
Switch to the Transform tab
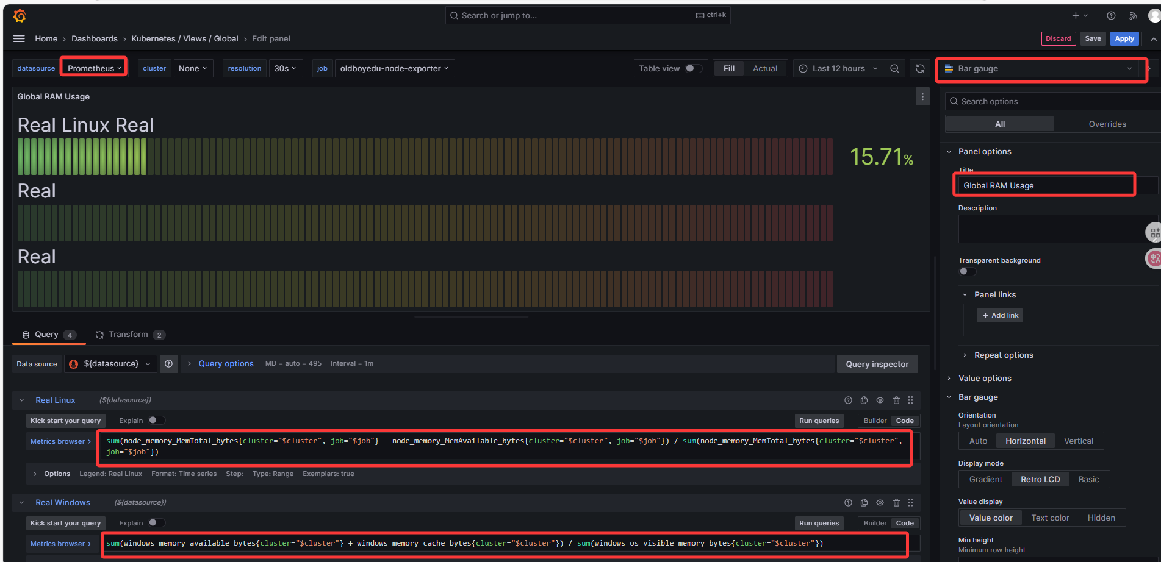click(x=128, y=335)
